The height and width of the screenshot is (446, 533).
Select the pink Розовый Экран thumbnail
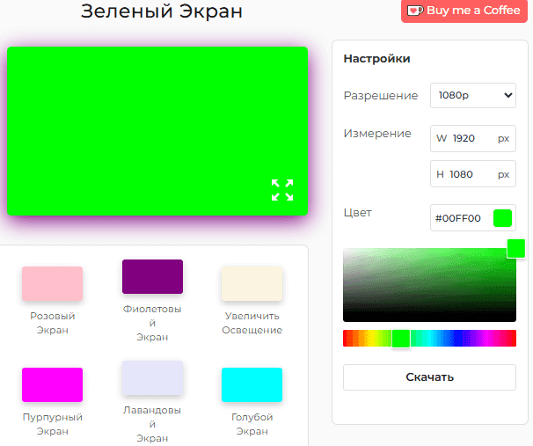point(52,283)
